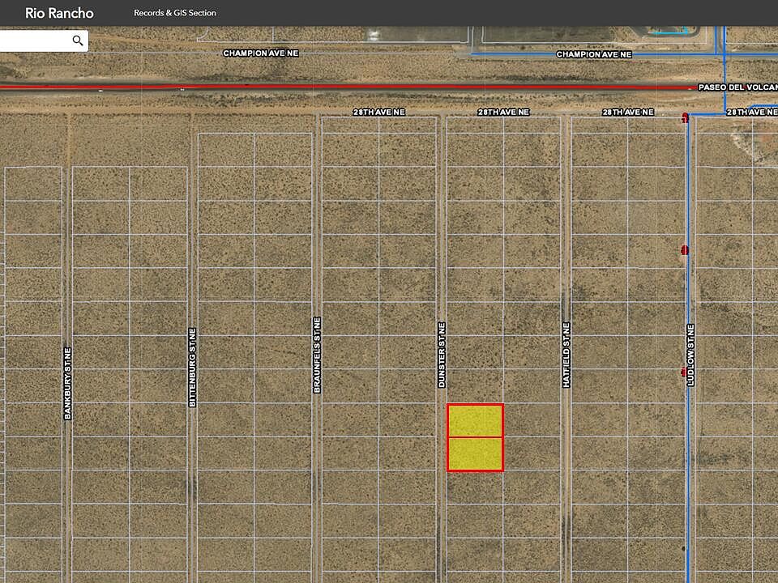Viewport: 778px width, 583px height.
Task: Click the CHAMPION AVE NE label on the blue line
Action: click(x=594, y=54)
